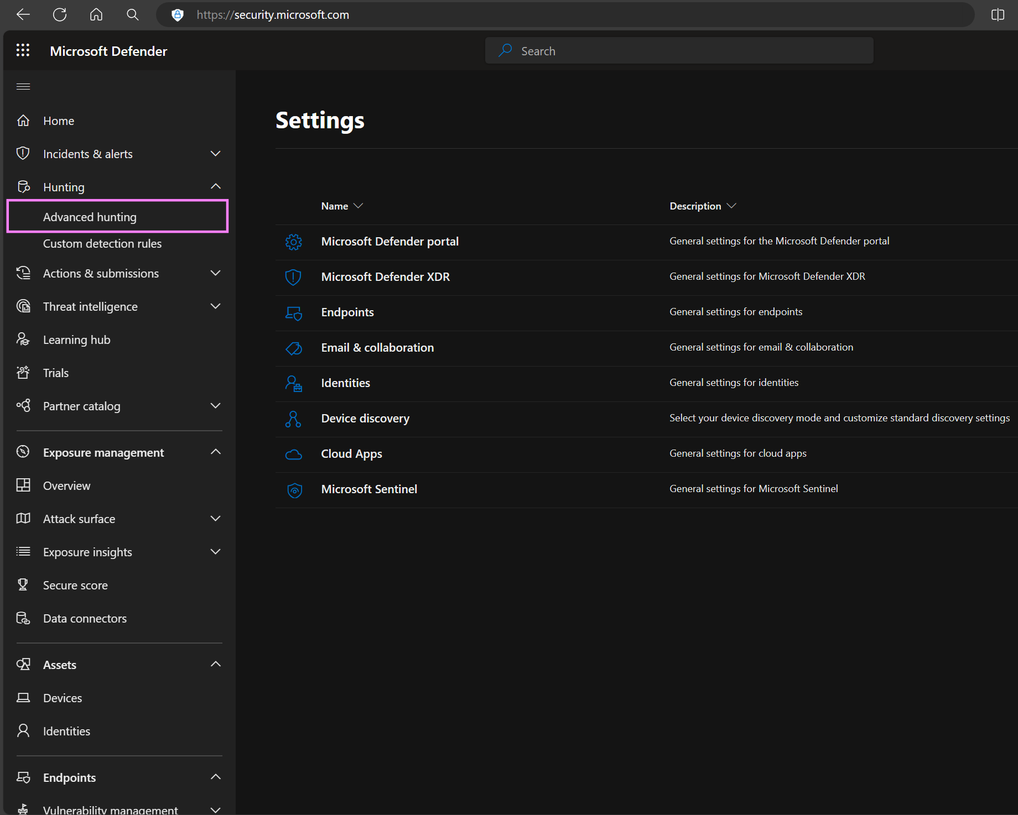Click the Device discovery row icon
1018x815 pixels.
coord(293,419)
